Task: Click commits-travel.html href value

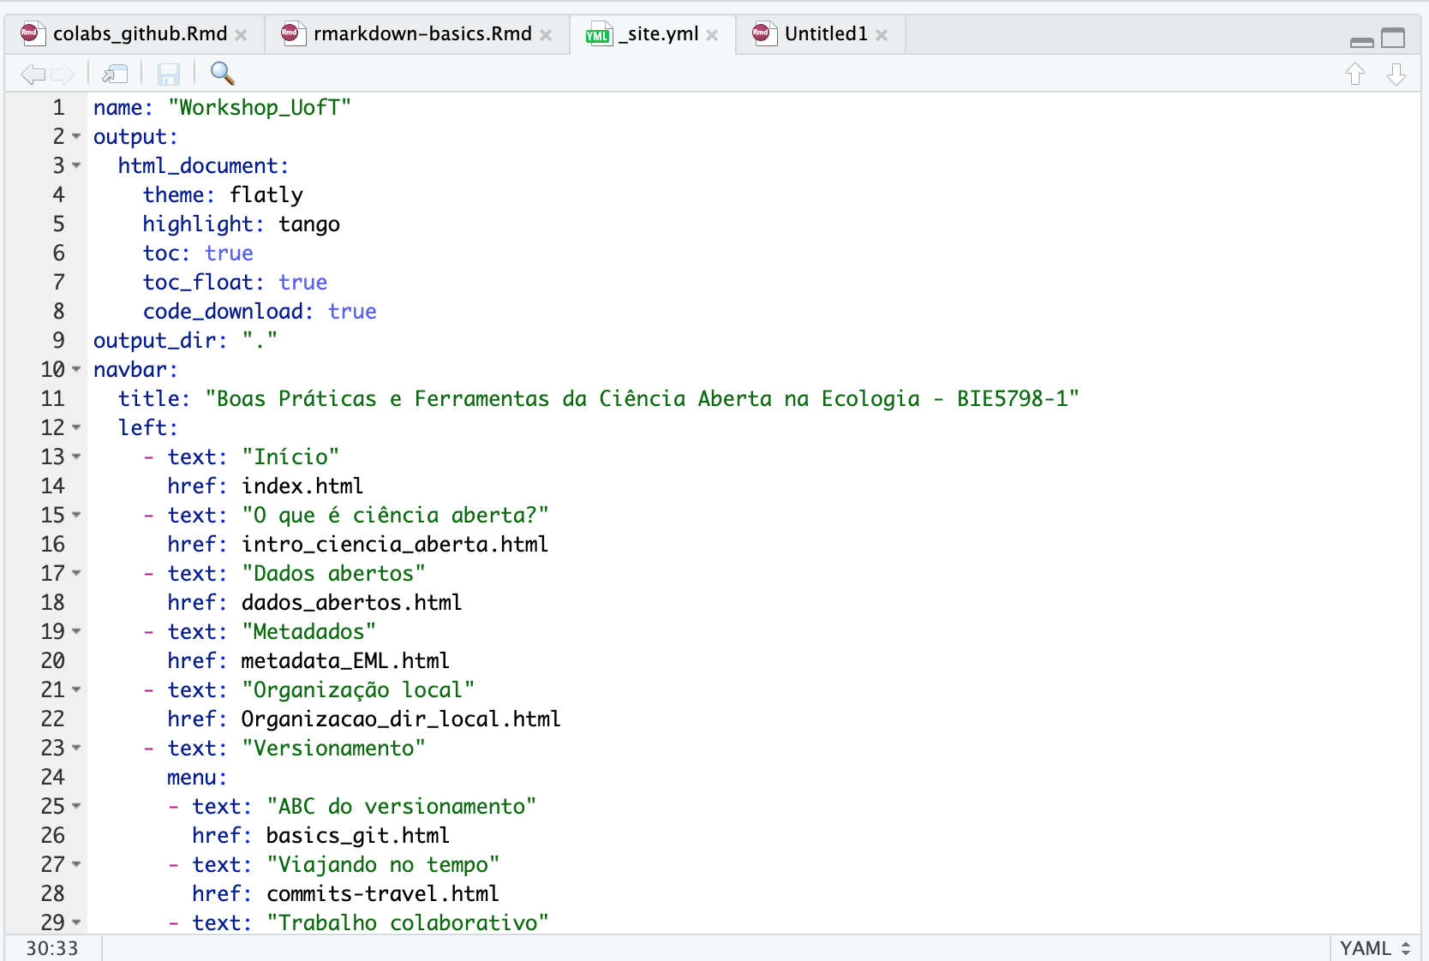Action: click(383, 894)
